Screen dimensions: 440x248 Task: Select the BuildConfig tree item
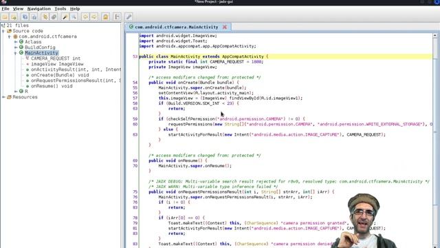[40, 48]
